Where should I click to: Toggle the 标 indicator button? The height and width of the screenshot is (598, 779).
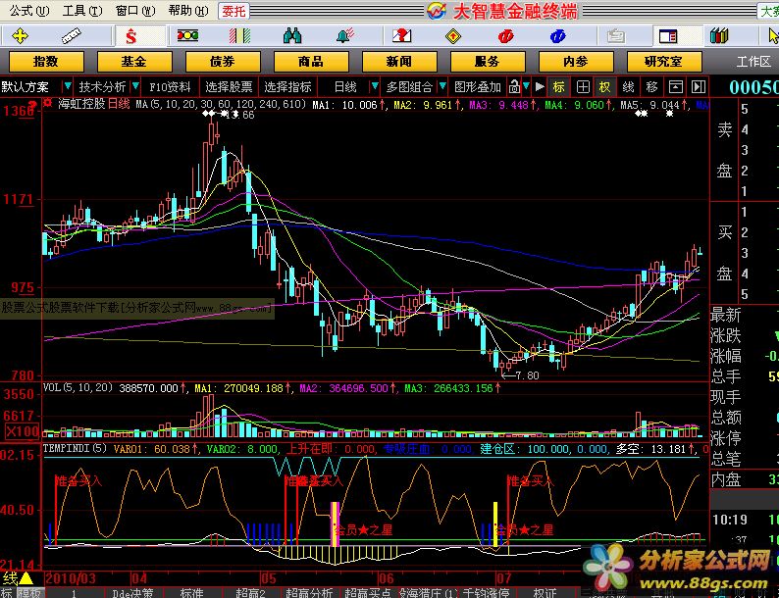pos(559,87)
